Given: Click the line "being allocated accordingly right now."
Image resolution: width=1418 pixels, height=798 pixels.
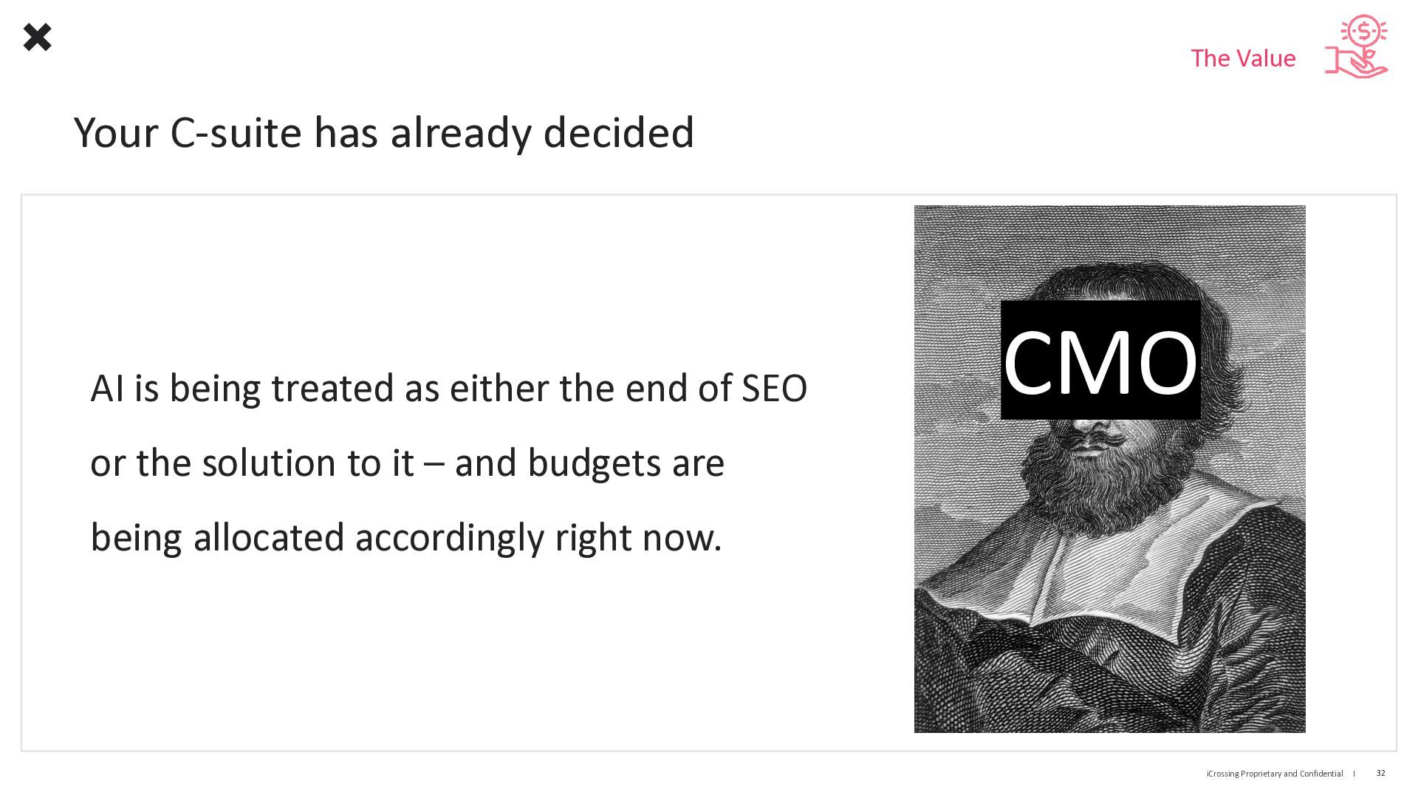Looking at the screenshot, I should 405,538.
